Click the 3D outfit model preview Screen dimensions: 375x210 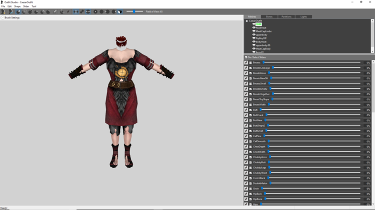click(121, 102)
